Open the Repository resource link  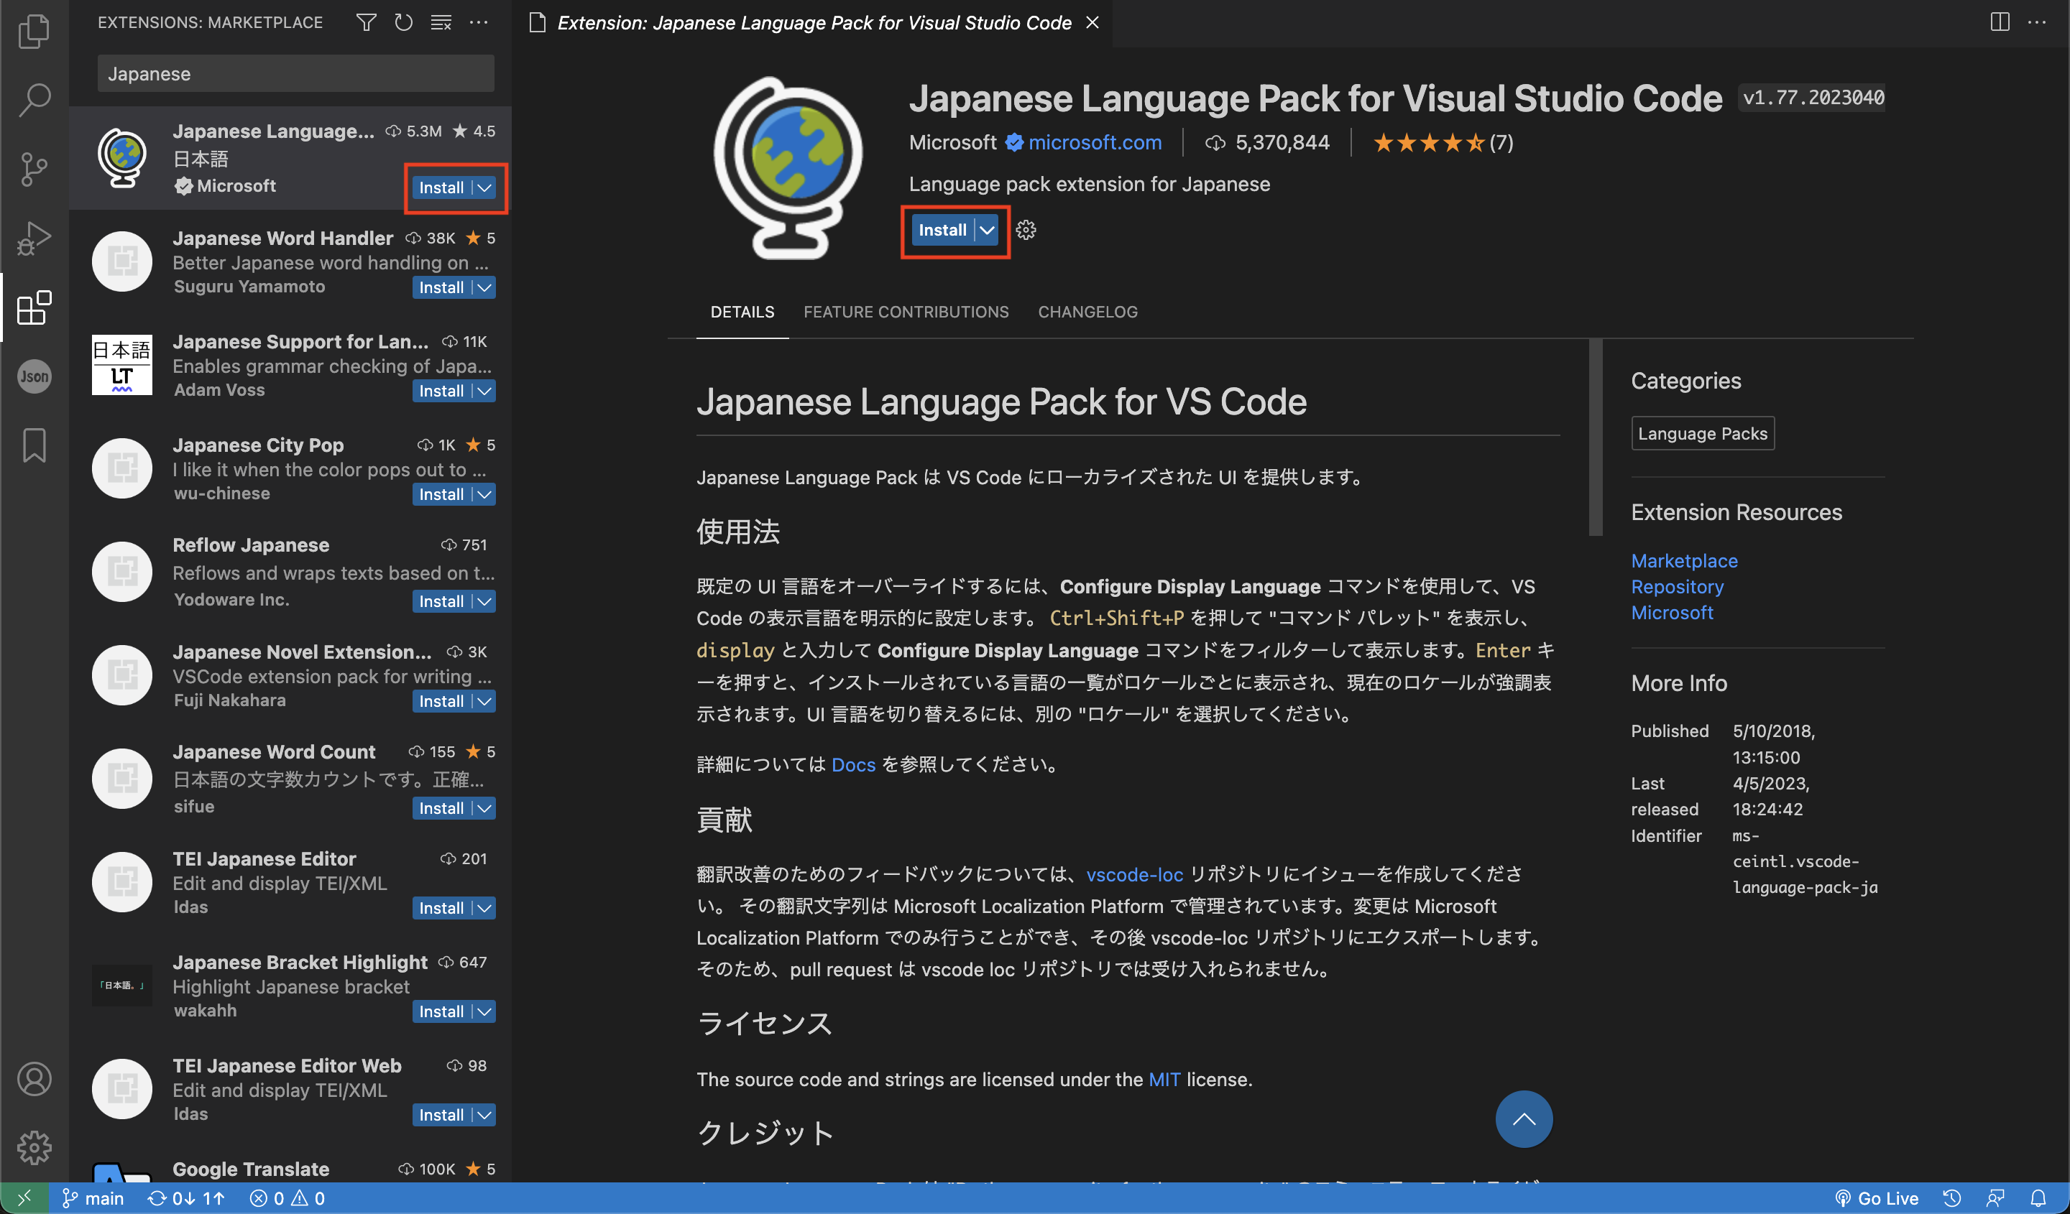(1677, 587)
